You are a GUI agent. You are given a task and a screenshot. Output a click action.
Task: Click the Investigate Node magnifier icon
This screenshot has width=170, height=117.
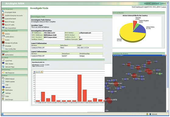tap(3, 12)
